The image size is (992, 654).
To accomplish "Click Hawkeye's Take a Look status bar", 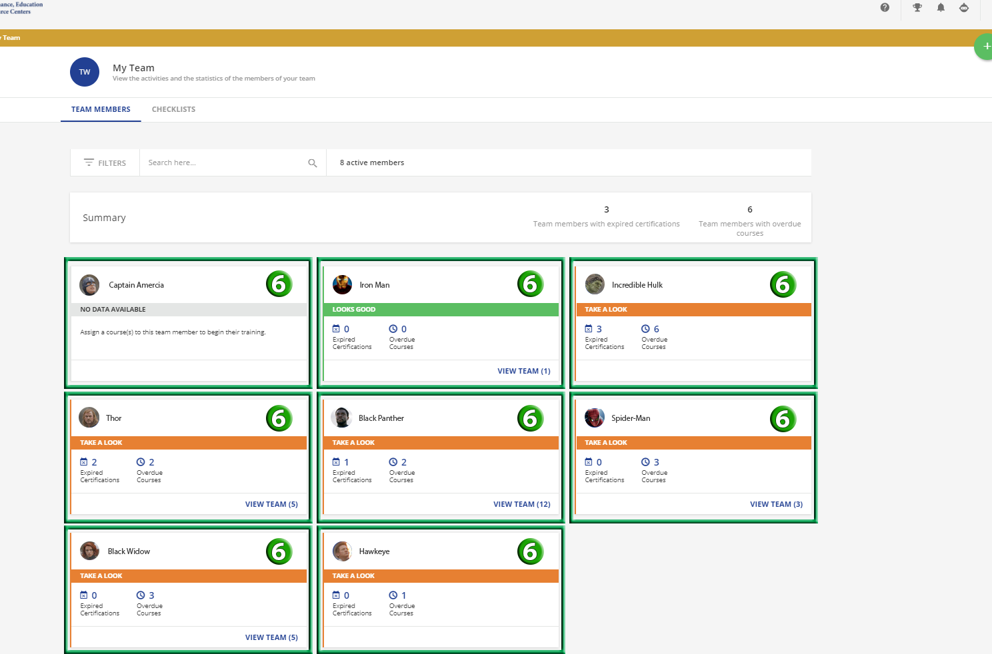I will (x=441, y=576).
